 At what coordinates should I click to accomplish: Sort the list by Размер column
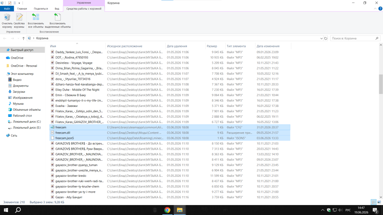[212, 46]
